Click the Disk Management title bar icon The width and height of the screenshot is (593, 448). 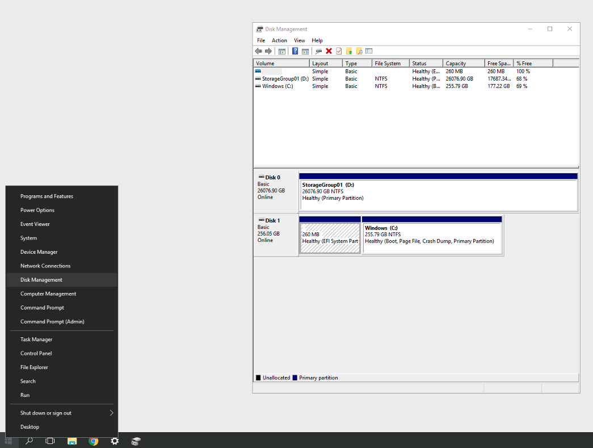pyautogui.click(x=258, y=29)
